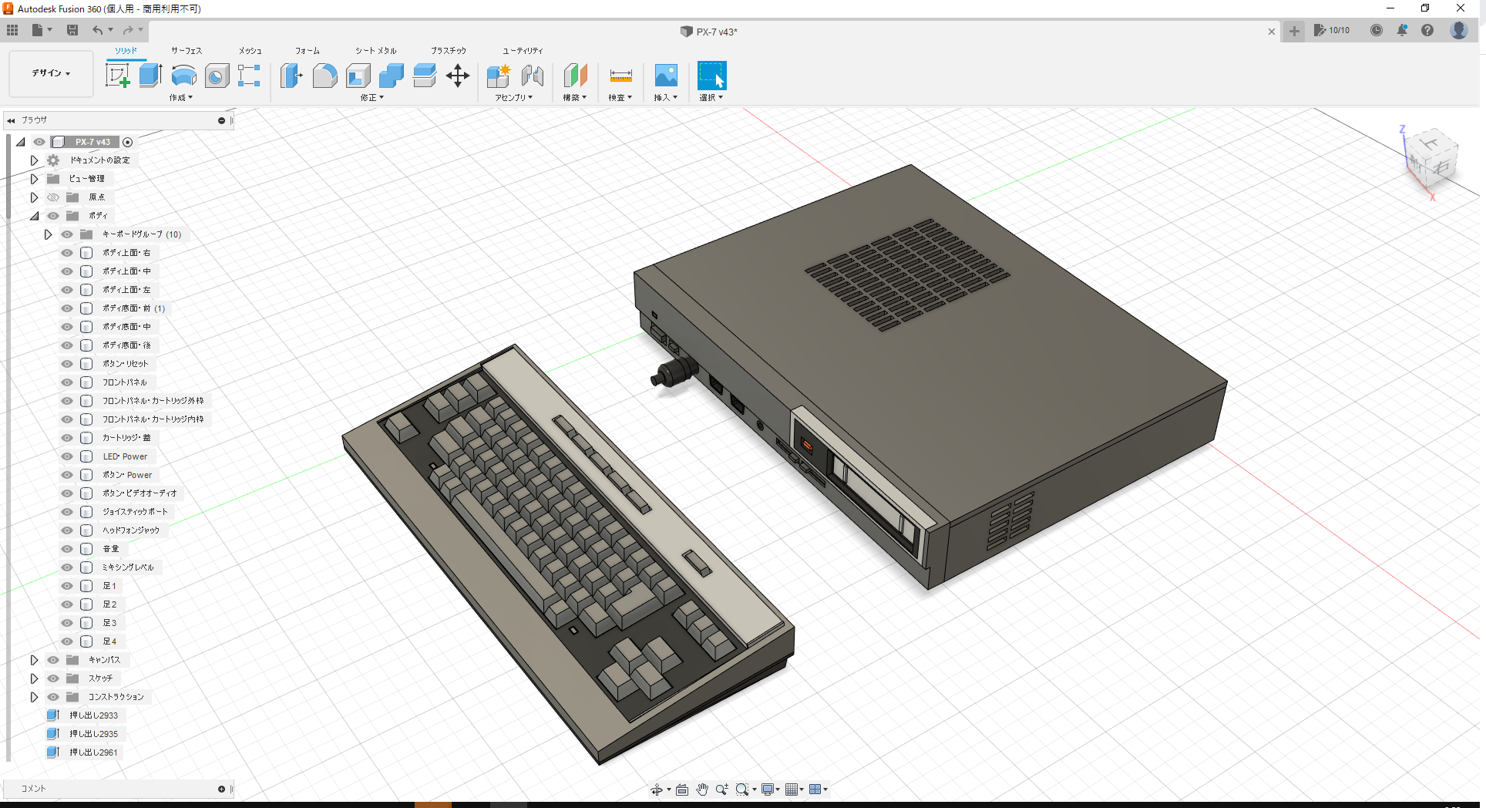Image resolution: width=1486 pixels, height=808 pixels.
Task: Open the Insert Canvas tool under 挿入
Action: (665, 75)
